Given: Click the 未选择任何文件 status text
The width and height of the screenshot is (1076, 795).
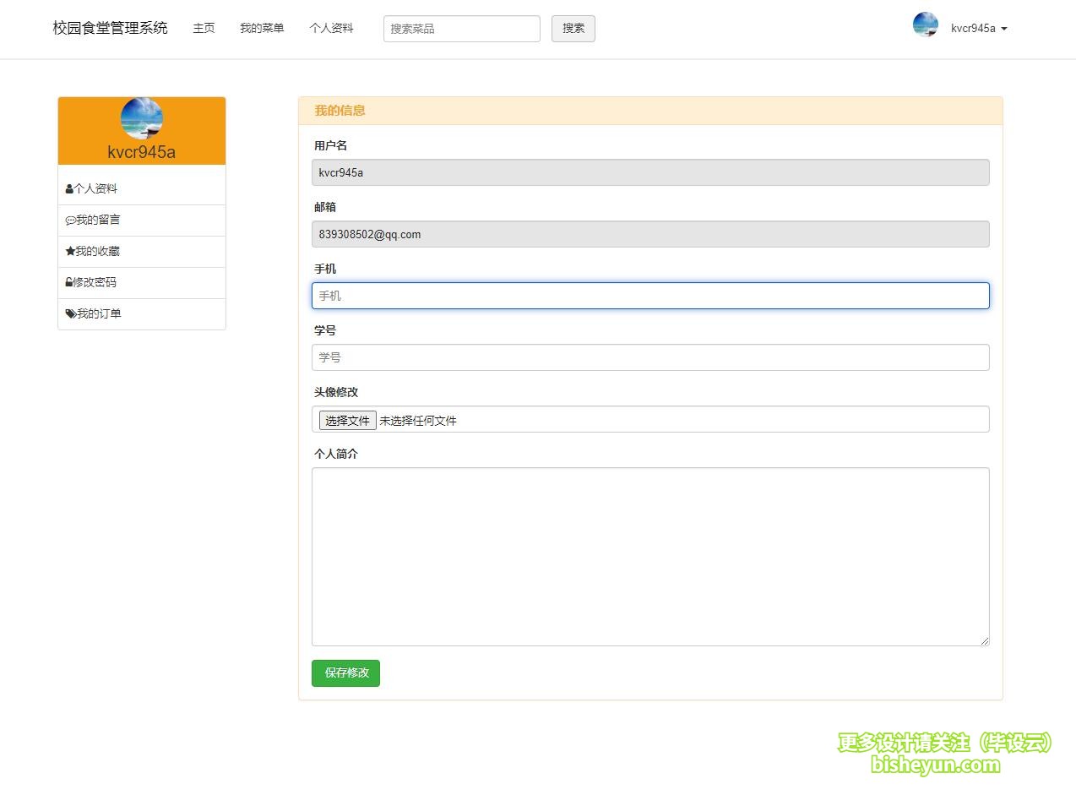Looking at the screenshot, I should 418,421.
